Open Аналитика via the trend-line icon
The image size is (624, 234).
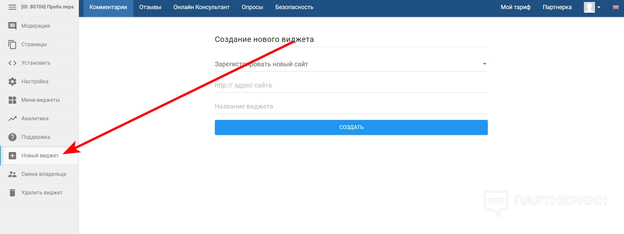(12, 119)
